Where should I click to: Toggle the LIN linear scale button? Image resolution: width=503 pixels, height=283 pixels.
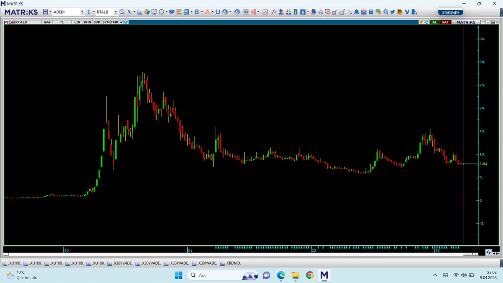coord(77,22)
